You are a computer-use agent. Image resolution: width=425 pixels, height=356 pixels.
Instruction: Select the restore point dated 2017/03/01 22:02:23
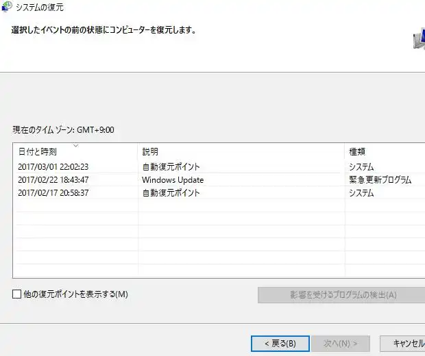(x=219, y=167)
